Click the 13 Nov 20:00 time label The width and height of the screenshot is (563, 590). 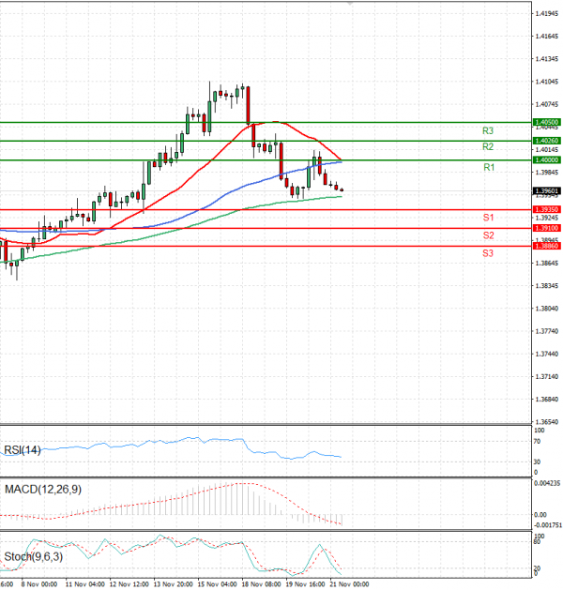(x=173, y=584)
